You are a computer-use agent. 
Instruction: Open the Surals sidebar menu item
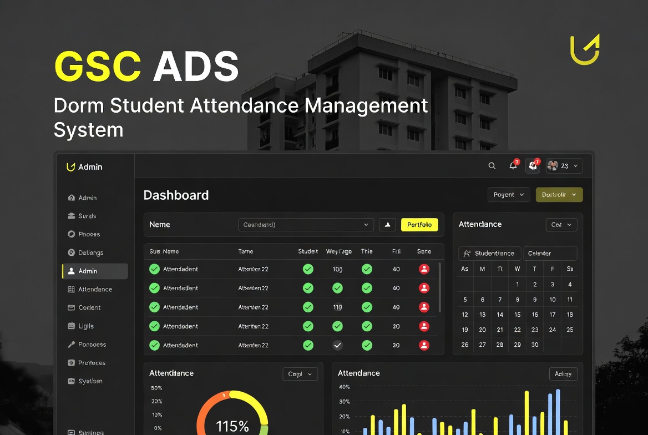click(x=95, y=216)
